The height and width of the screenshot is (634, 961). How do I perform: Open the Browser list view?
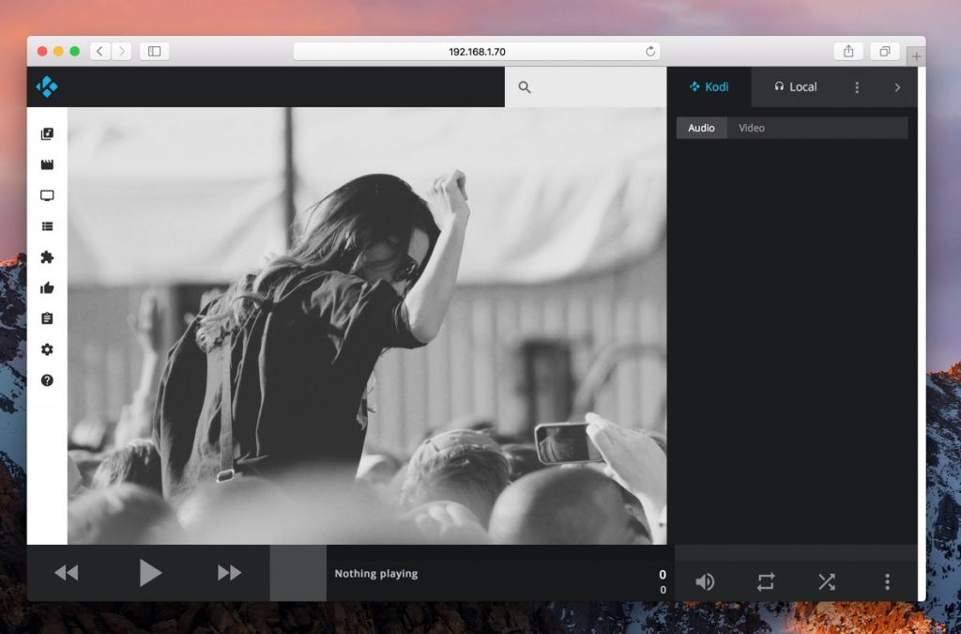click(46, 225)
